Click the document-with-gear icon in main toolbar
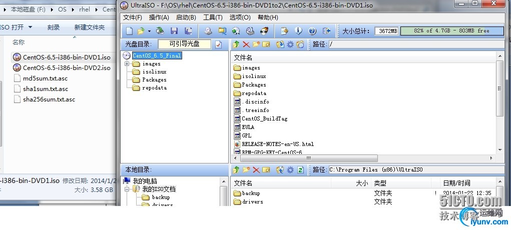The image size is (511, 230). coord(284,31)
